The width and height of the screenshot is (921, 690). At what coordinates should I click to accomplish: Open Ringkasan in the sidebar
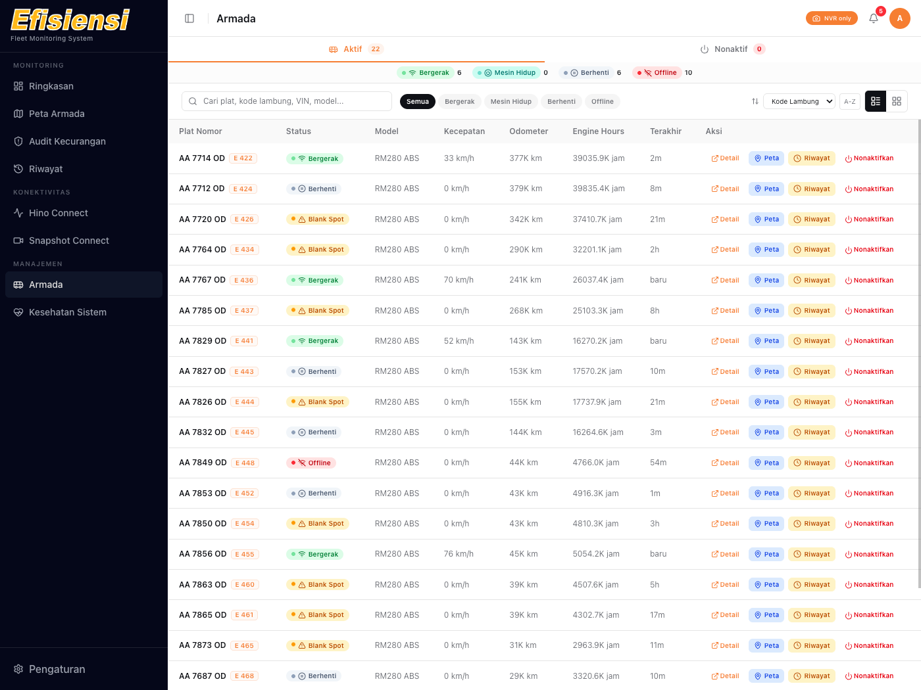click(x=84, y=86)
